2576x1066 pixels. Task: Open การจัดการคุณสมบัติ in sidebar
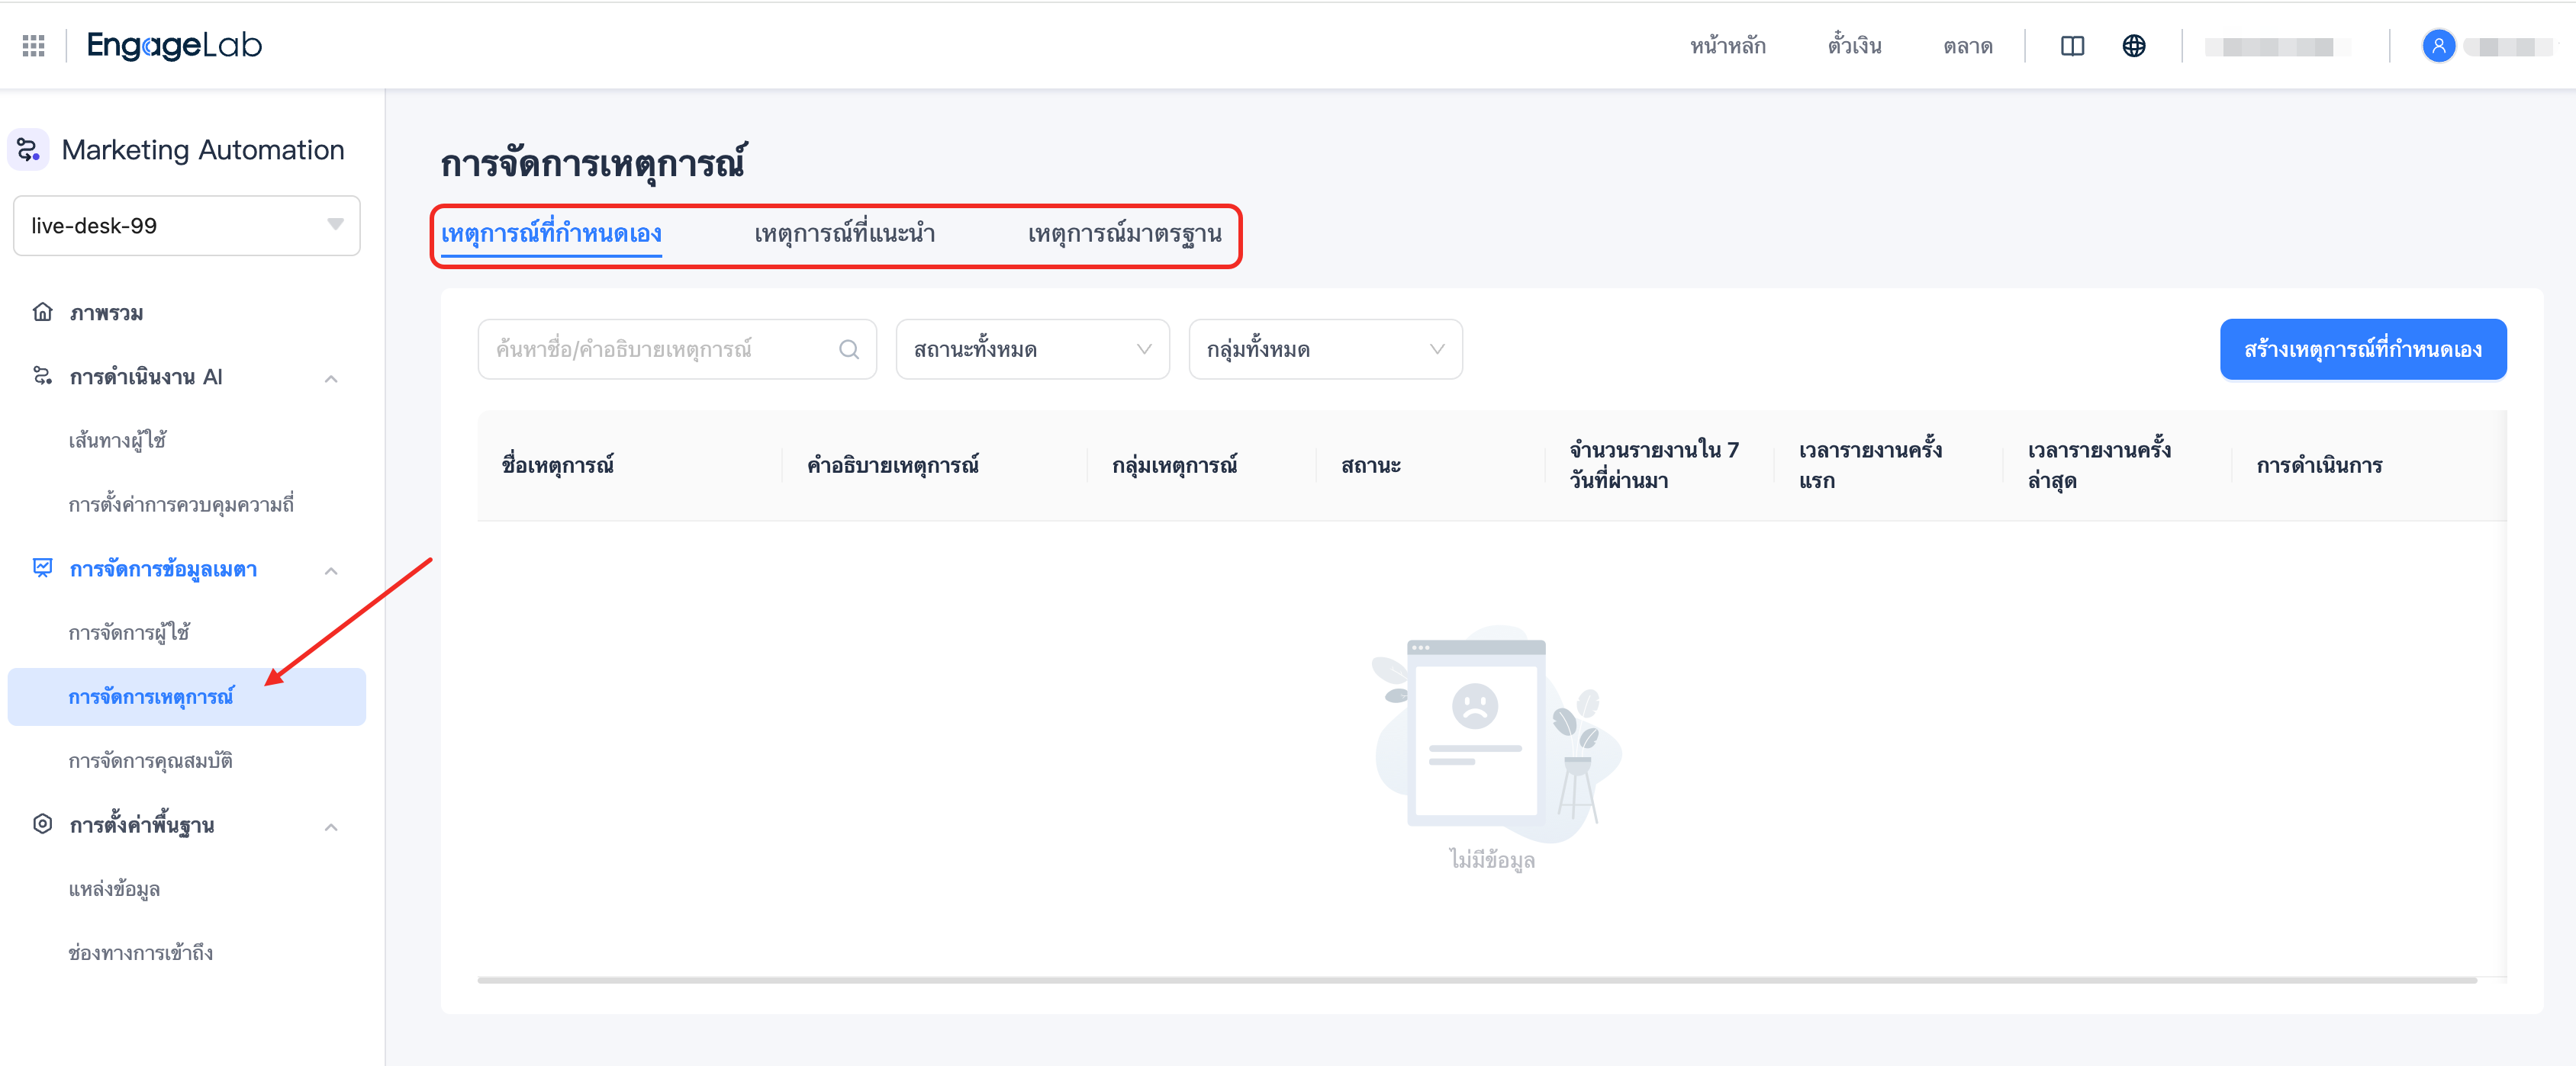tap(152, 760)
